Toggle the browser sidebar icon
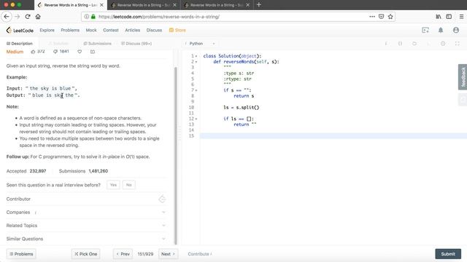Image resolution: width=467 pixels, height=262 pixels. tap(449, 17)
